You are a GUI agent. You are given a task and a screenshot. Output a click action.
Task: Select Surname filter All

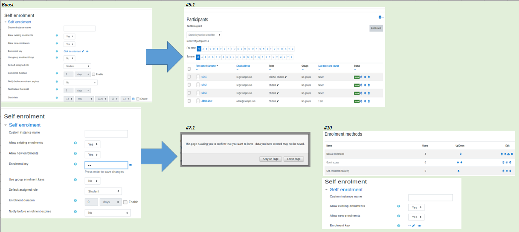198,57
